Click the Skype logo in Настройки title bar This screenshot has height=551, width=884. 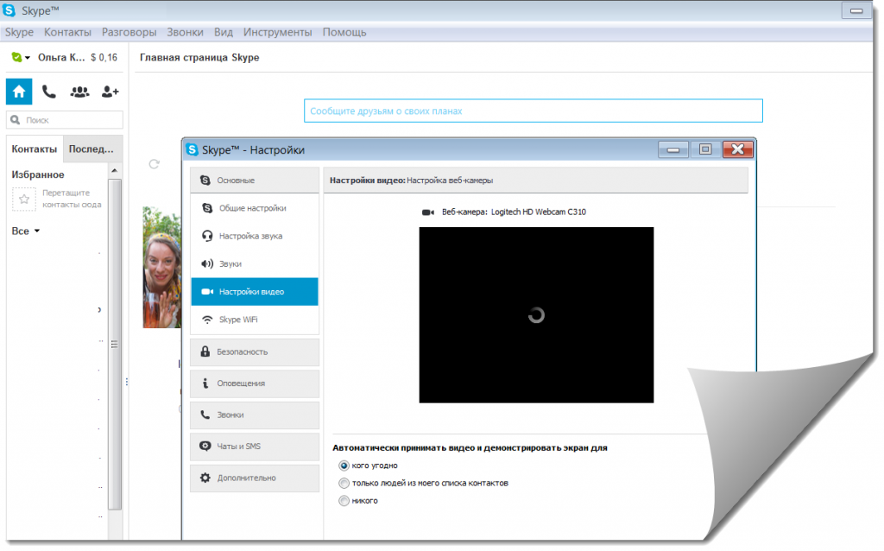tap(193, 149)
